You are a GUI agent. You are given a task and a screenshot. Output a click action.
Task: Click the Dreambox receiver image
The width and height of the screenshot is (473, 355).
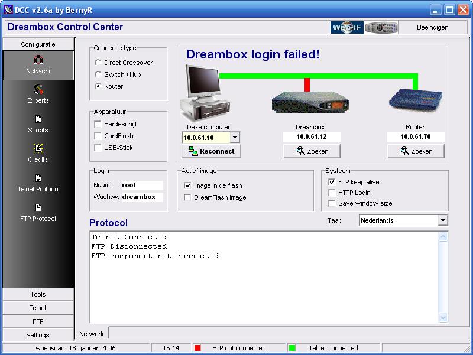[310, 102]
